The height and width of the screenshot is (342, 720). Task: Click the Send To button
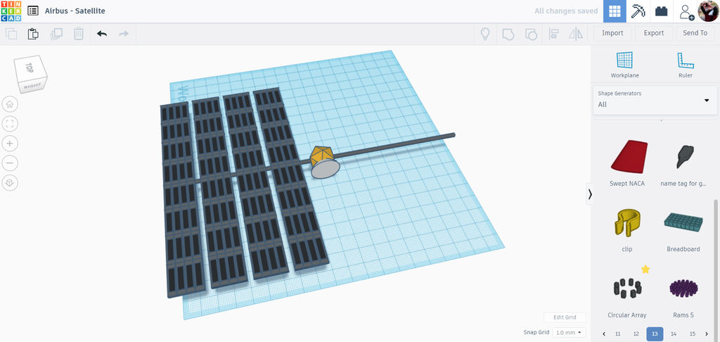[695, 33]
